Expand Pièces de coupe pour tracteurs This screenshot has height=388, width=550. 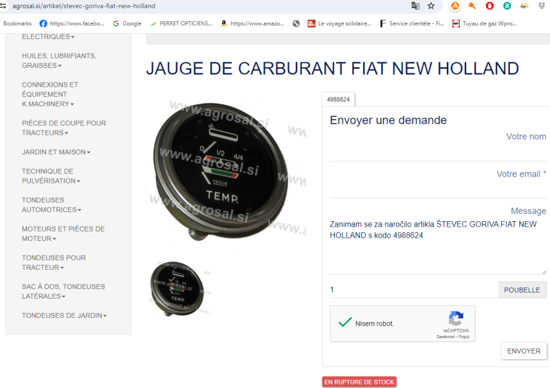tap(64, 128)
